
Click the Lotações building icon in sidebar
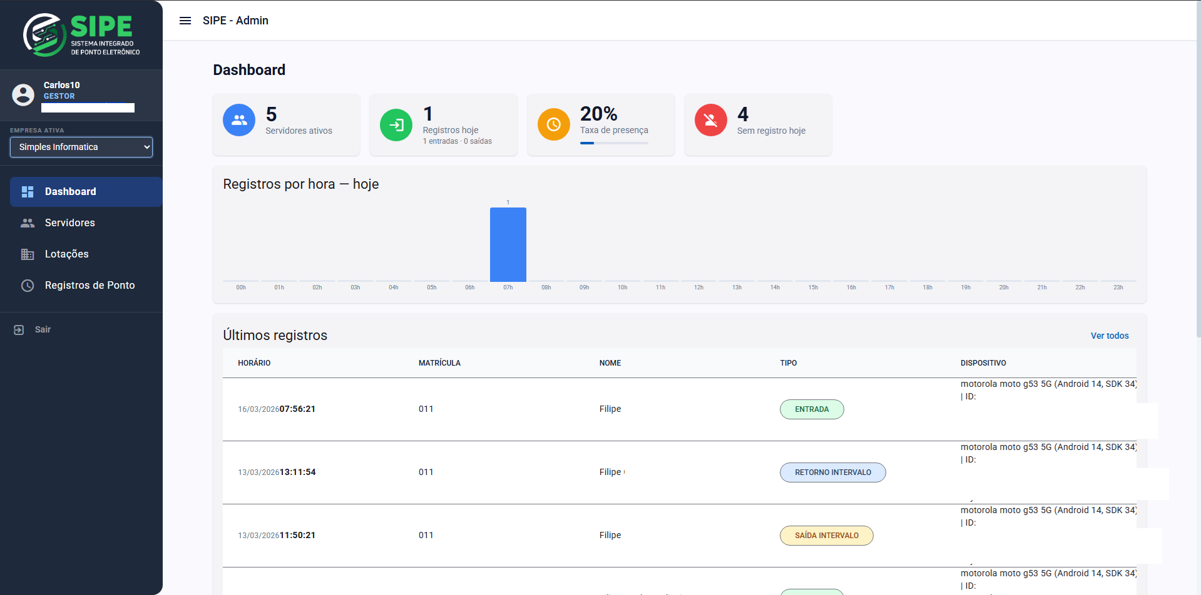(28, 254)
